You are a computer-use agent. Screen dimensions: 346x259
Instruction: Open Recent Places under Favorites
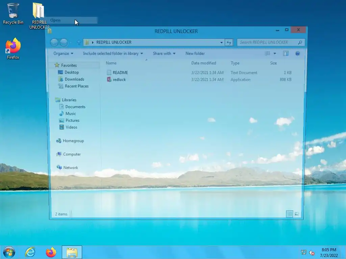pyautogui.click(x=77, y=86)
